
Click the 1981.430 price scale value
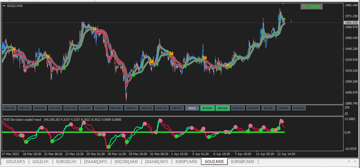pyautogui.click(x=351, y=5)
